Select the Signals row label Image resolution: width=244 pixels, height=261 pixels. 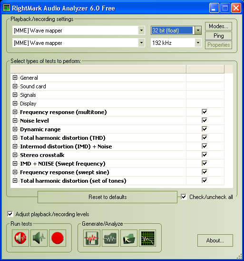point(28,95)
